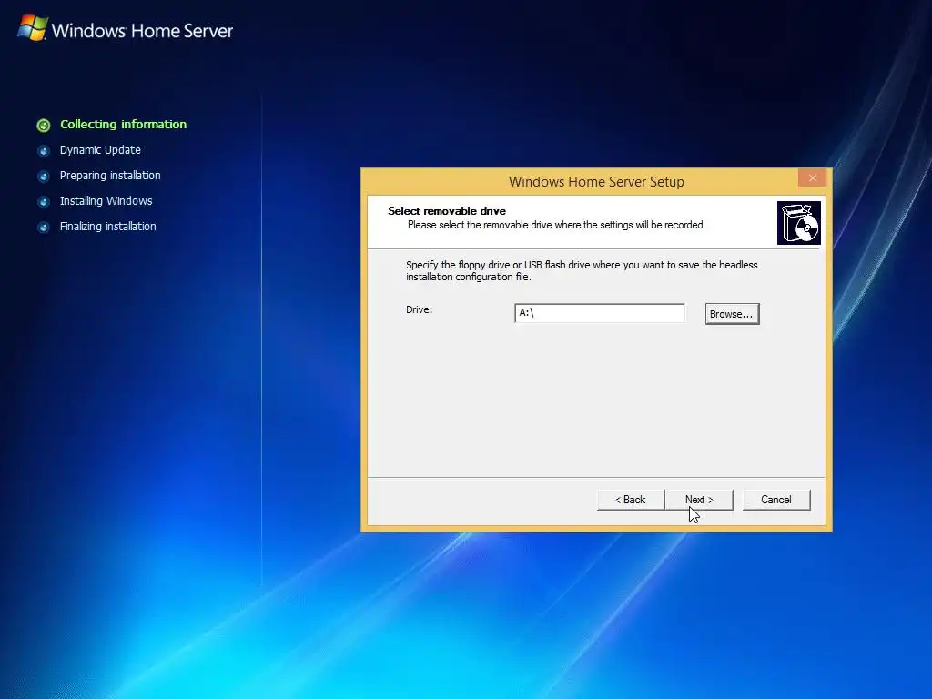Close the Windows Home Server Setup dialog
932x699 pixels.
(x=813, y=177)
